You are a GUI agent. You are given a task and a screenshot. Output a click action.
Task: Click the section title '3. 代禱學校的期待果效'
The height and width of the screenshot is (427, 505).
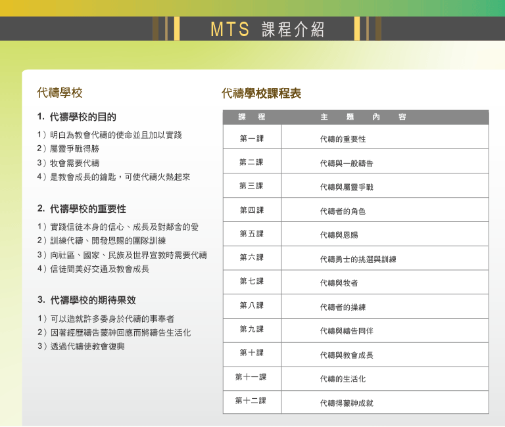[87, 300]
